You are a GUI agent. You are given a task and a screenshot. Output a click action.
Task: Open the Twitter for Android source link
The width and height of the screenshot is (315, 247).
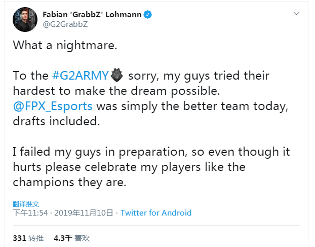[156, 213]
